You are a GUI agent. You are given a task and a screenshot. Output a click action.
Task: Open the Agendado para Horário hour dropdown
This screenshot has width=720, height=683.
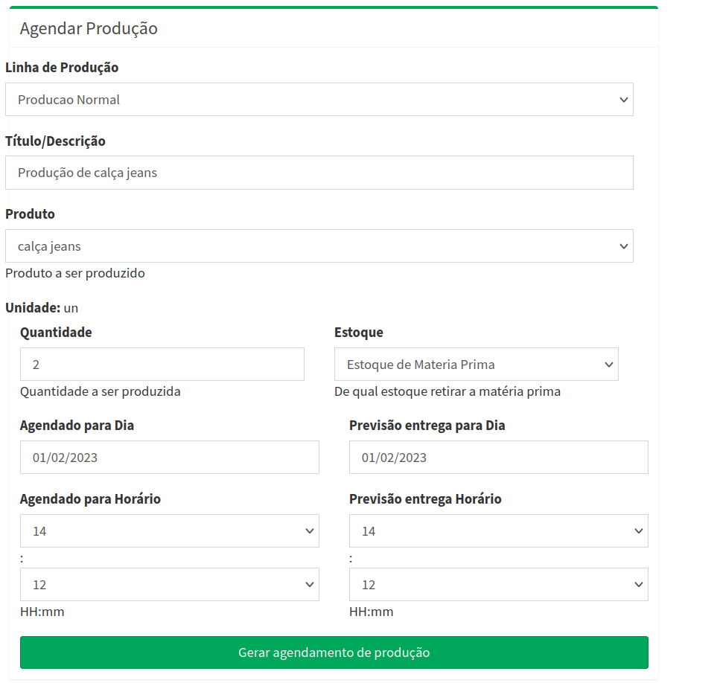pyautogui.click(x=169, y=531)
